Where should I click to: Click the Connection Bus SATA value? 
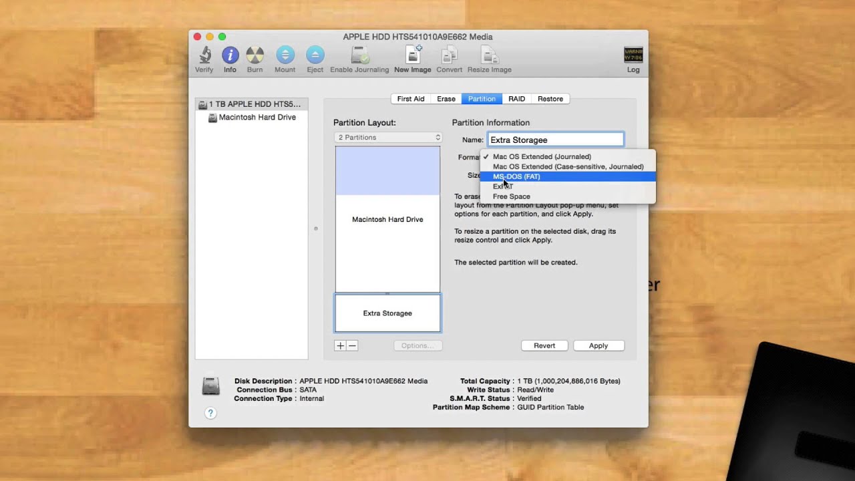coord(308,390)
